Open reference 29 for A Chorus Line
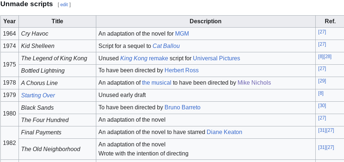The image size is (344, 162). point(322,81)
